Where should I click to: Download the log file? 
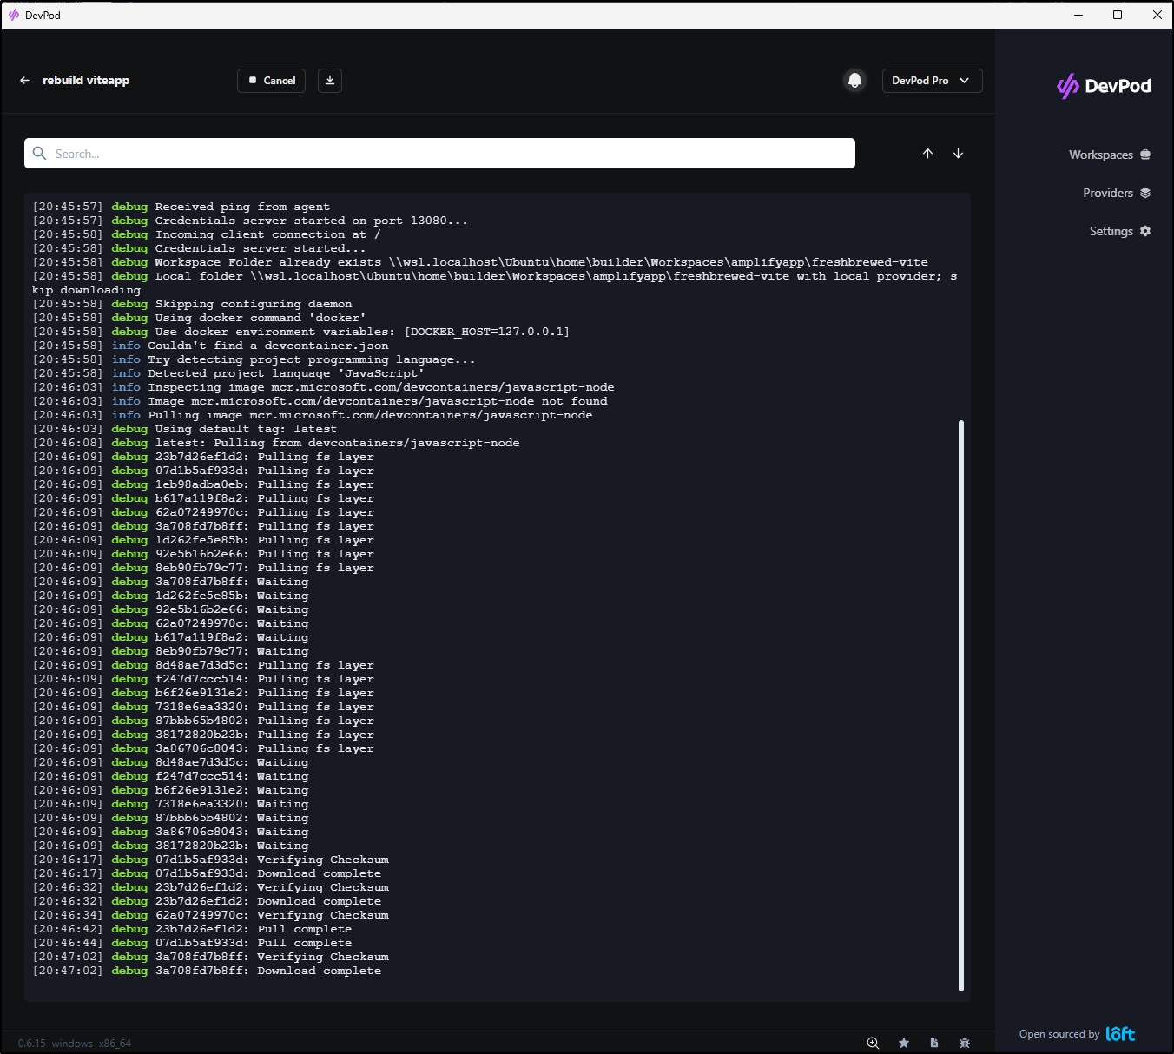pyautogui.click(x=330, y=81)
